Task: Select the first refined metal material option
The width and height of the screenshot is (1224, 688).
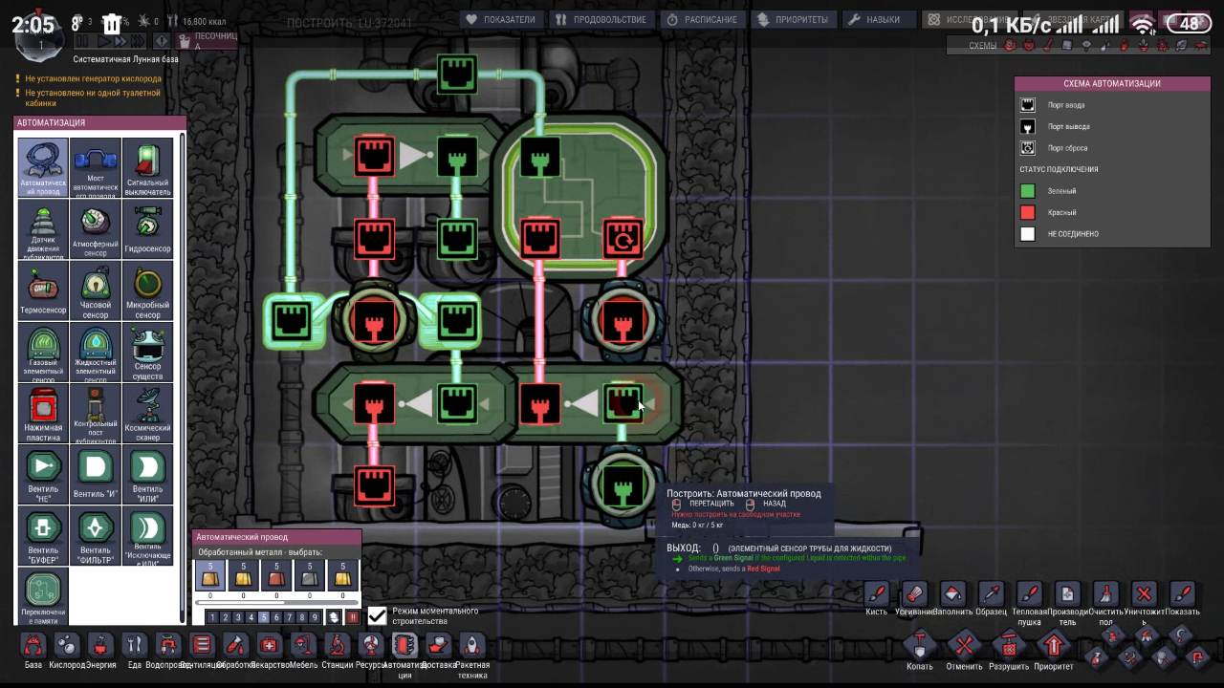Action: (210, 575)
